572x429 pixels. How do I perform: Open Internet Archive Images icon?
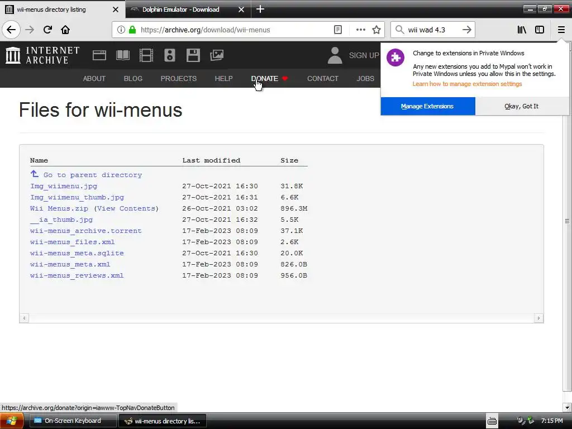coord(217,55)
